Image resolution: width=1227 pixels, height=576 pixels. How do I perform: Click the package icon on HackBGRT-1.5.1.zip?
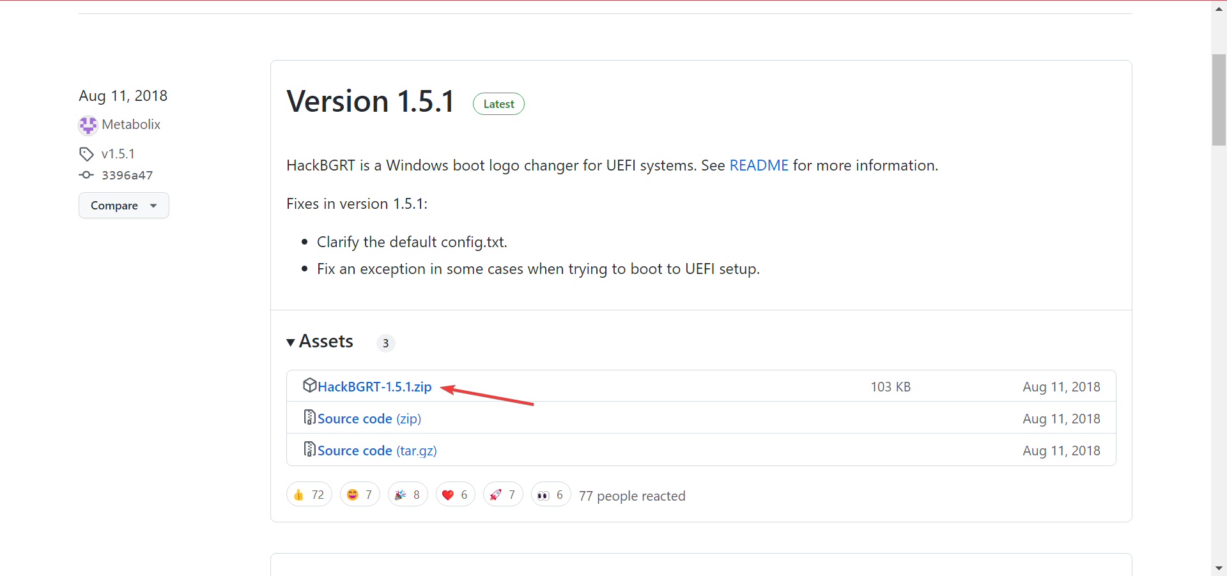[x=310, y=385]
